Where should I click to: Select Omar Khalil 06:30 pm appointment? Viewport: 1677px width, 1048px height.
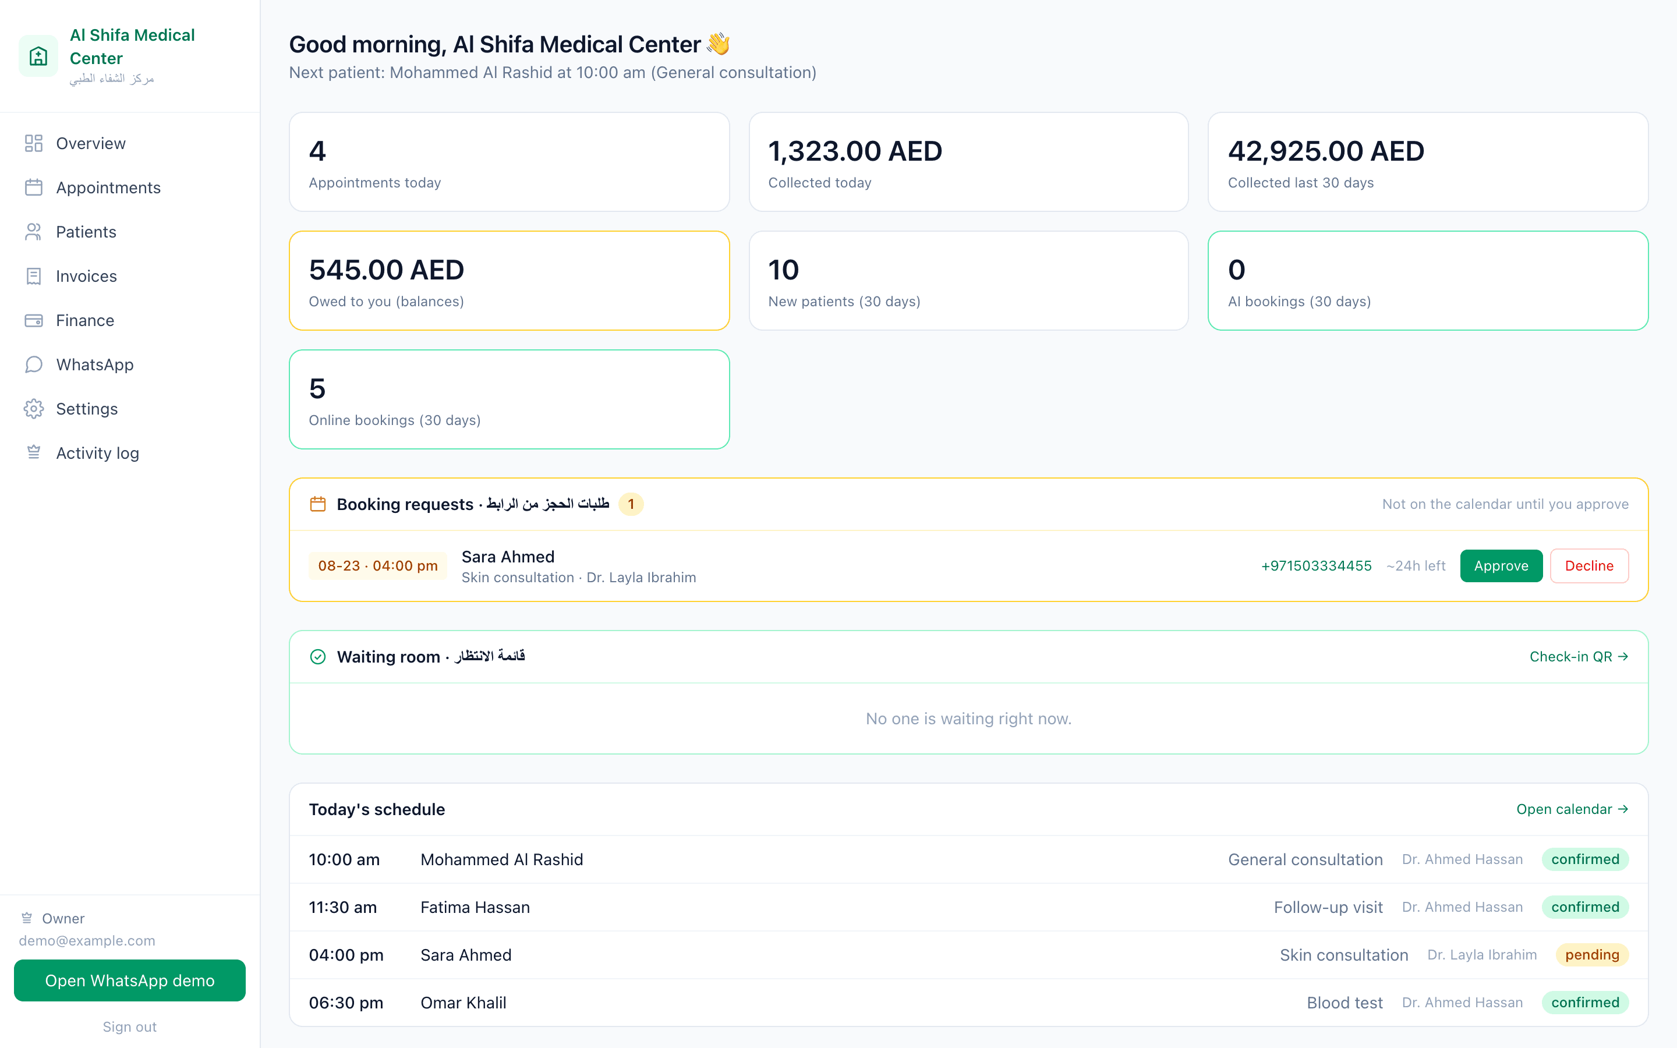(969, 1002)
